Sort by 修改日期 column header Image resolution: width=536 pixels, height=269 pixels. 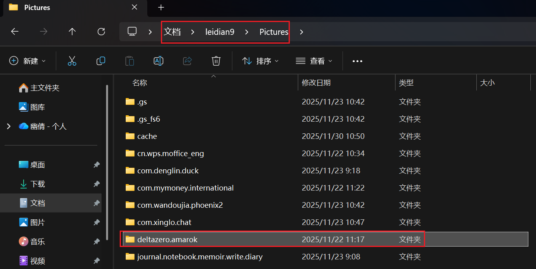coord(316,83)
